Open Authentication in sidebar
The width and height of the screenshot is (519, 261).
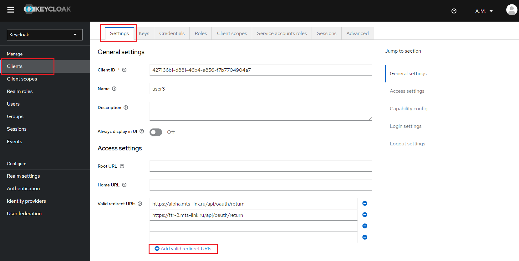45,189
